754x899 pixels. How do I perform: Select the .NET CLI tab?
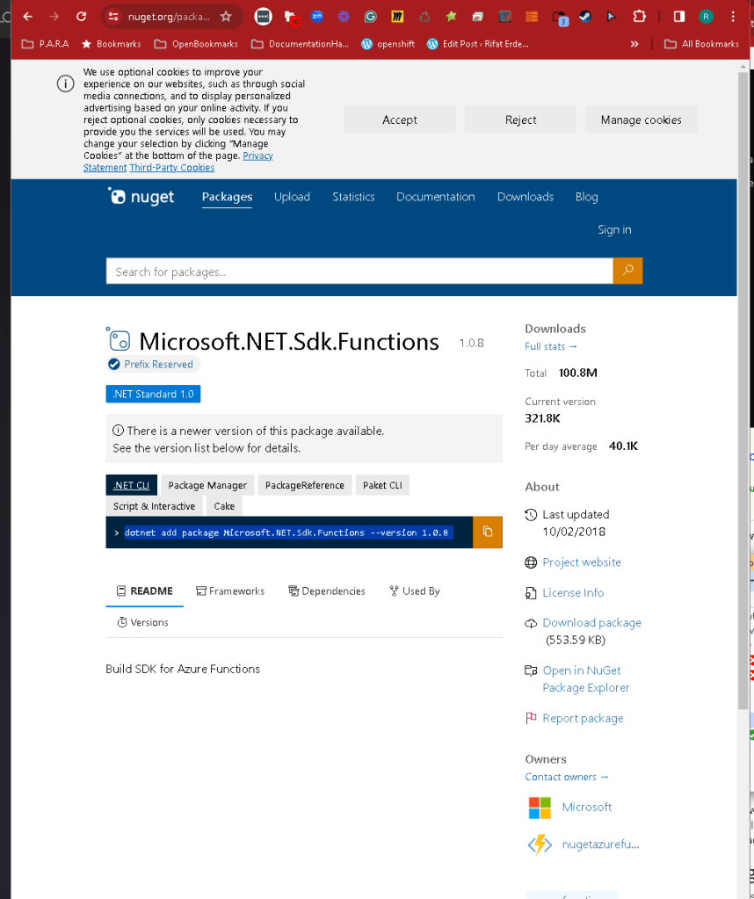tap(131, 485)
